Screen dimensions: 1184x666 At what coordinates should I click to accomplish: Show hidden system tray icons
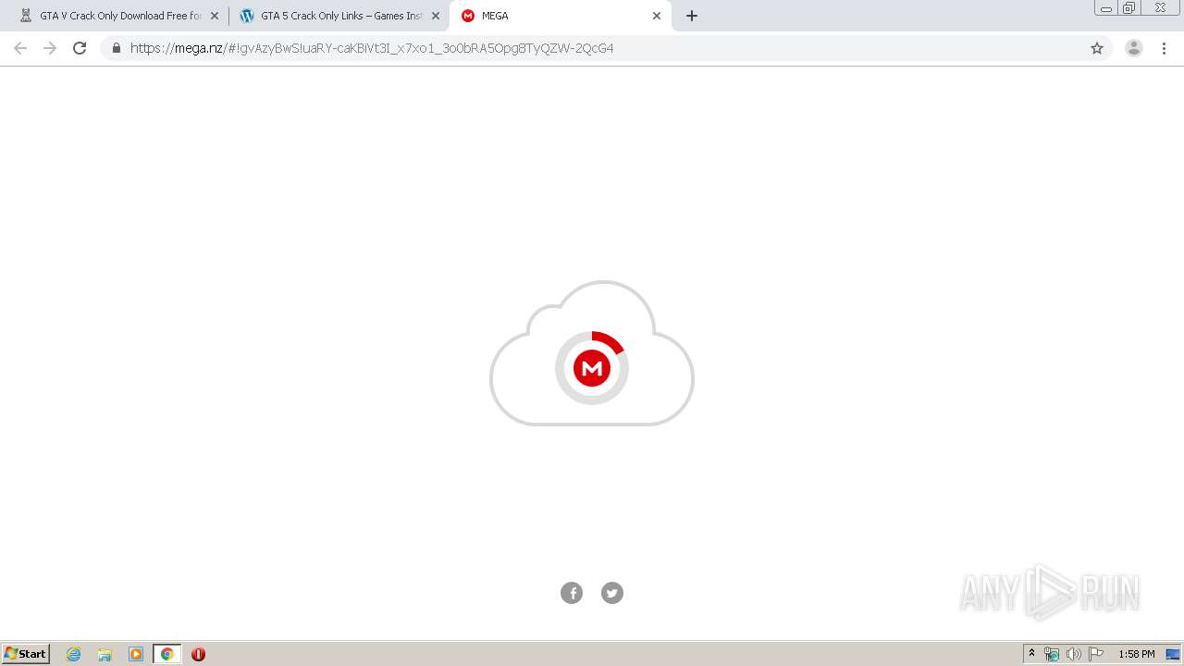[1032, 654]
